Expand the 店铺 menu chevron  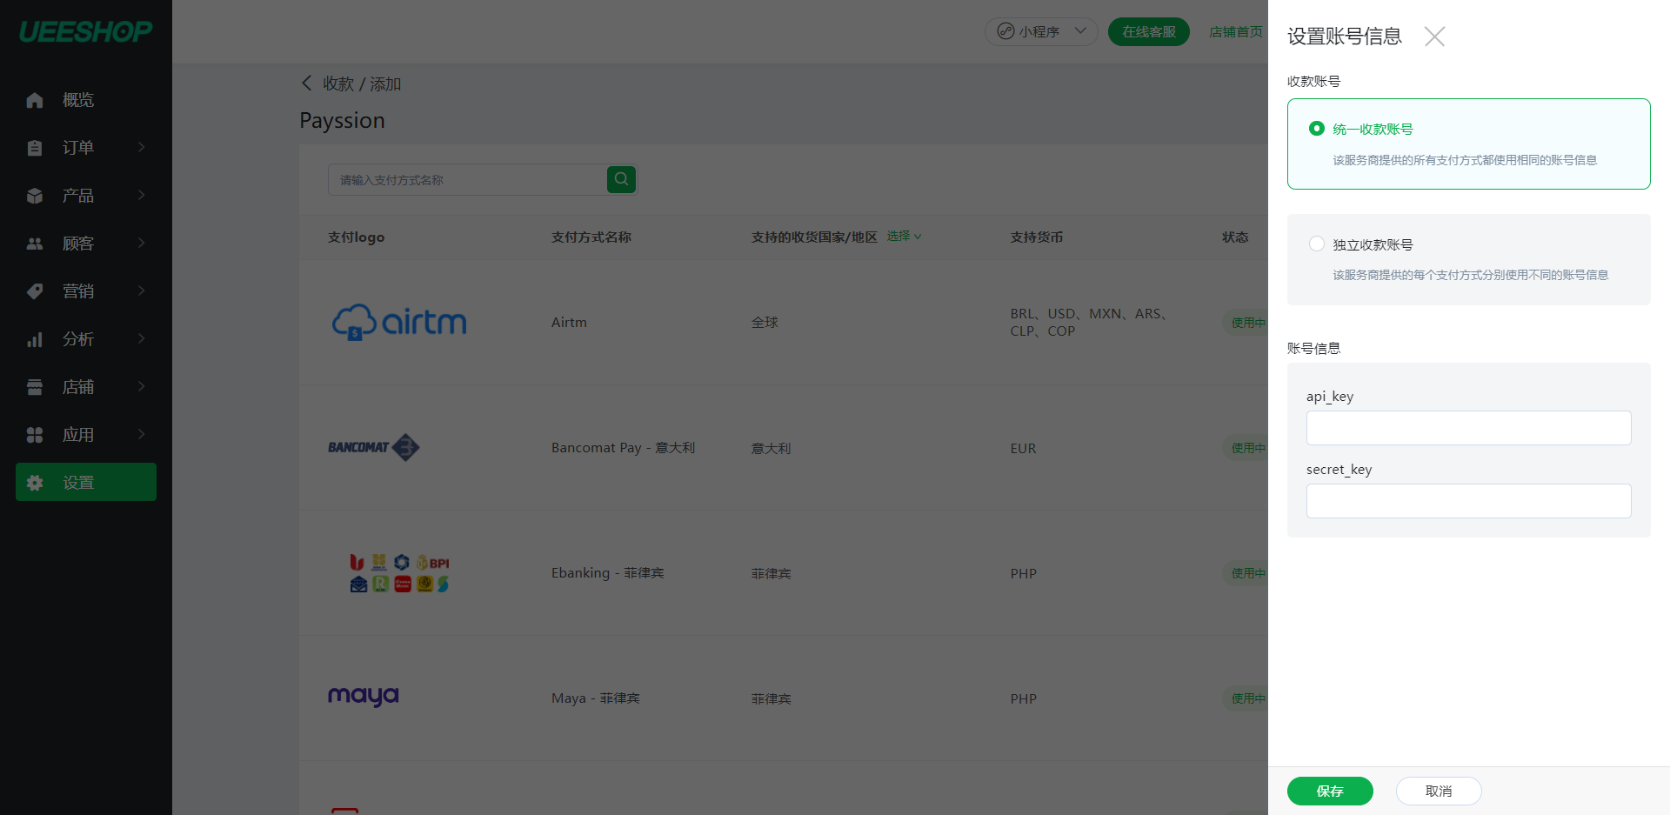coord(142,386)
